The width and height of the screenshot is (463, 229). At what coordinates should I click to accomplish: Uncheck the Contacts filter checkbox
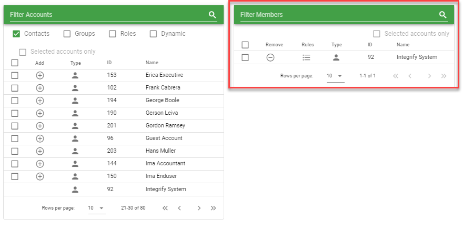[16, 34]
